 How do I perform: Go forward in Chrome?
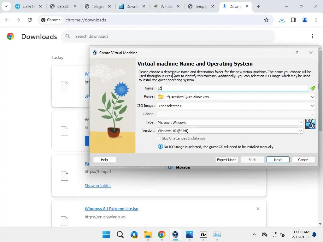click(18, 20)
